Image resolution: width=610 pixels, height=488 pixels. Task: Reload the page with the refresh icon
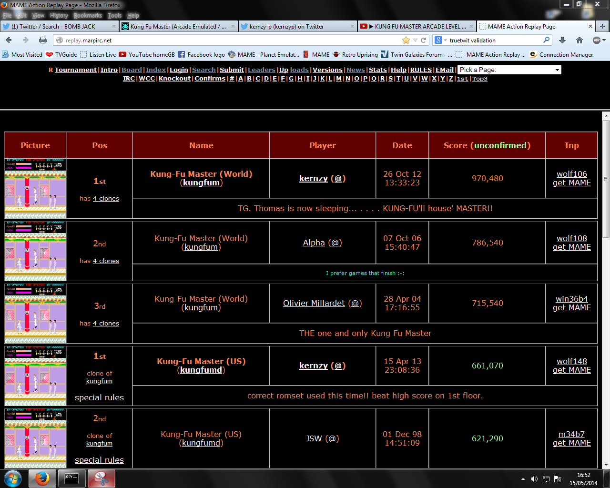coord(423,40)
